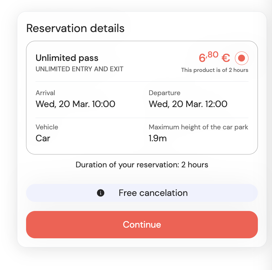Screen dimensions: 272x270
Task: Click the Maximum height value 1.9m
Action: click(158, 138)
